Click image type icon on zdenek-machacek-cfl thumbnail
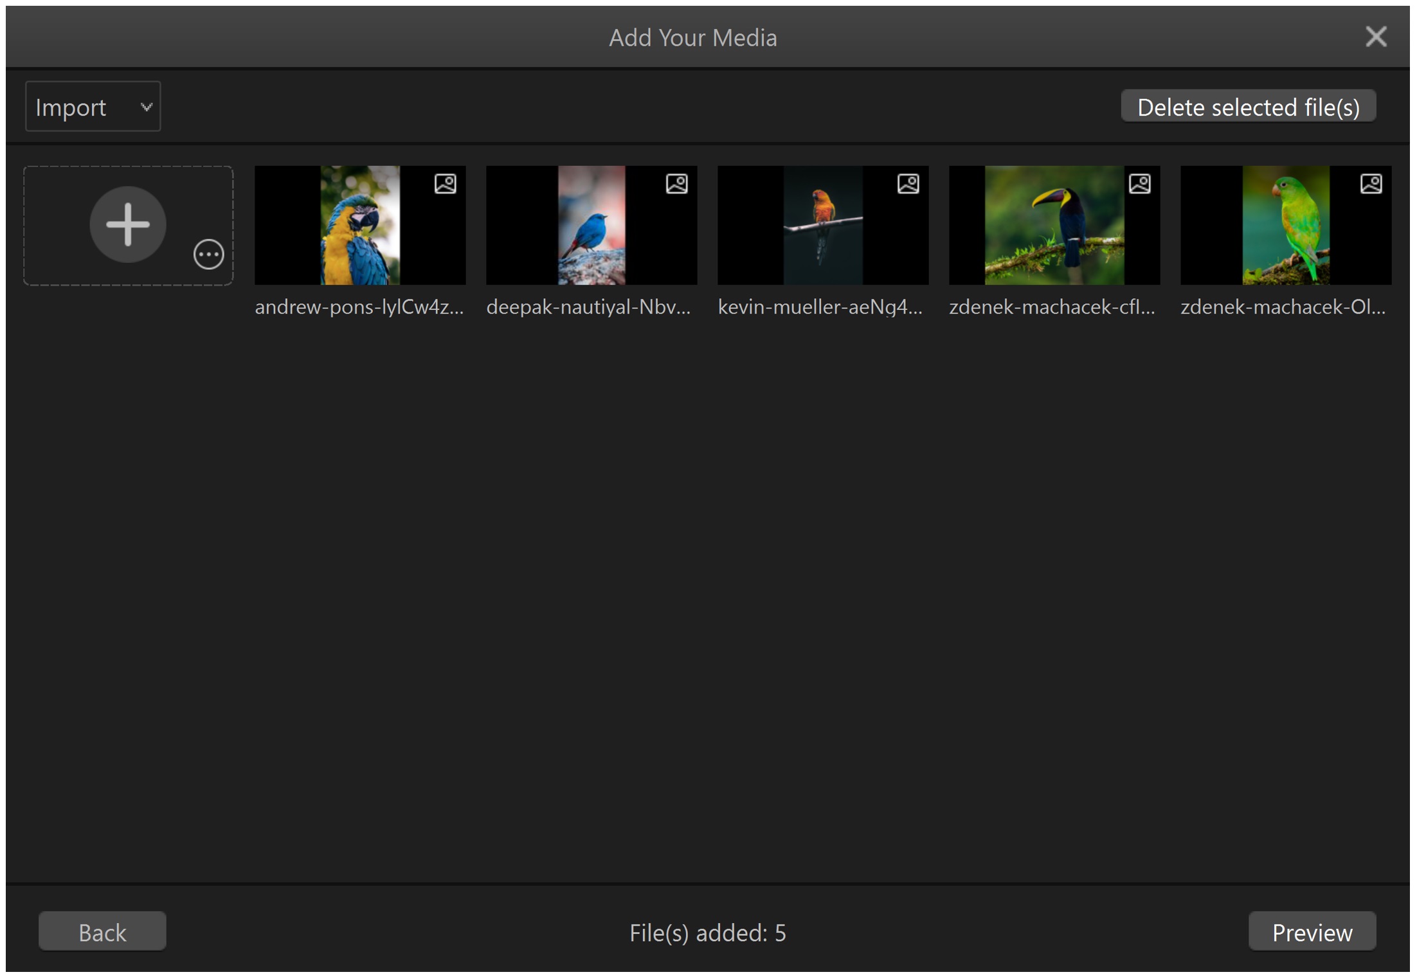 tap(1139, 184)
